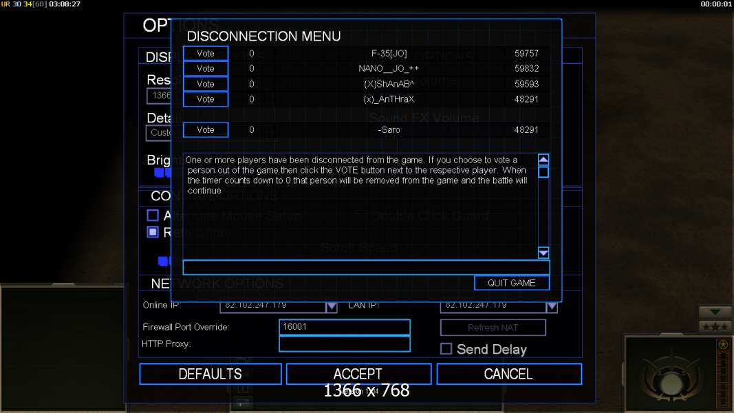Click the disconnect chat input field

pos(366,267)
